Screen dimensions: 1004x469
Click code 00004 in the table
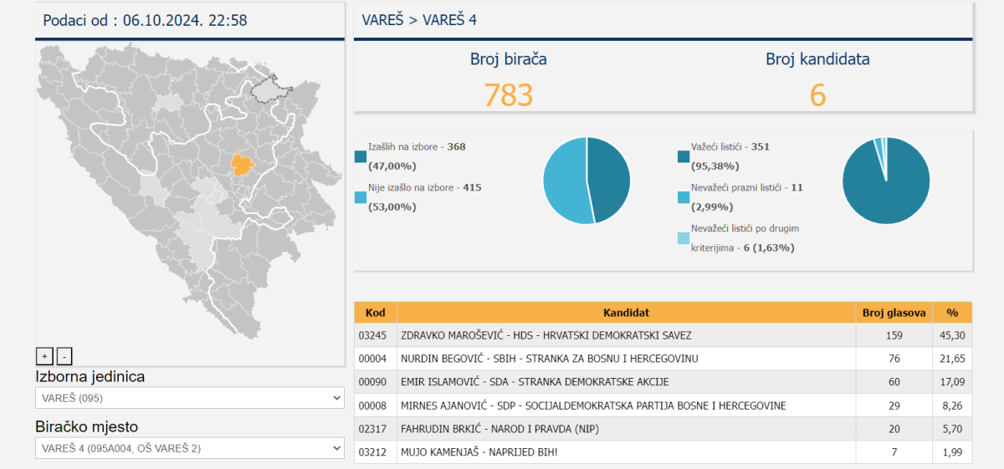(371, 359)
